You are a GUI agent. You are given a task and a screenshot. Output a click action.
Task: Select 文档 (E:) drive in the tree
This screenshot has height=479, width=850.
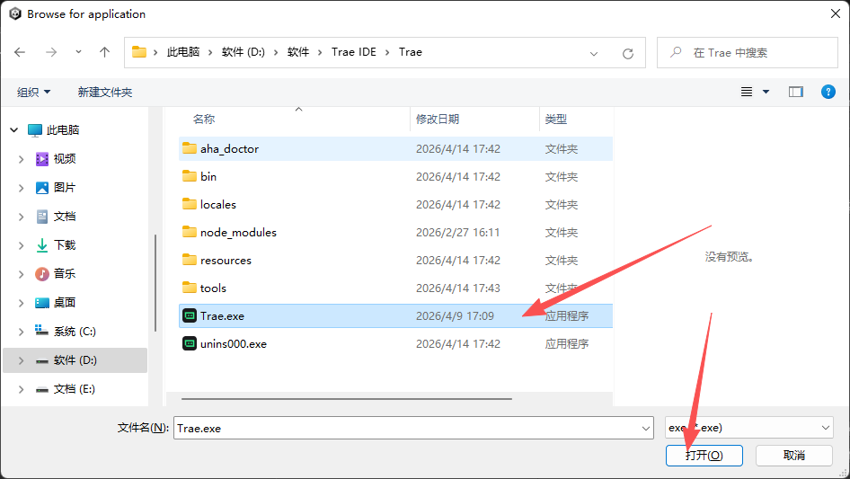click(74, 389)
